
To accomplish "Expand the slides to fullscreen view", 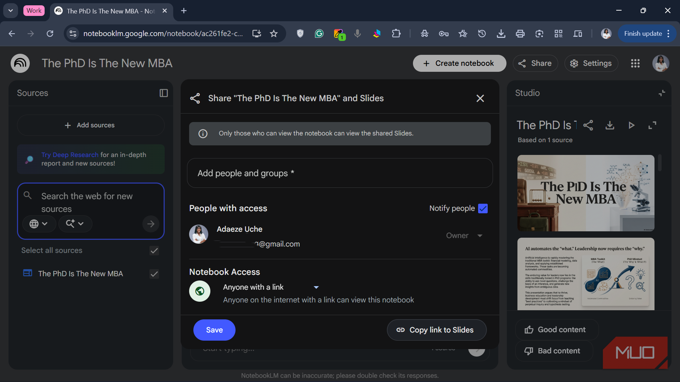I will click(x=652, y=125).
